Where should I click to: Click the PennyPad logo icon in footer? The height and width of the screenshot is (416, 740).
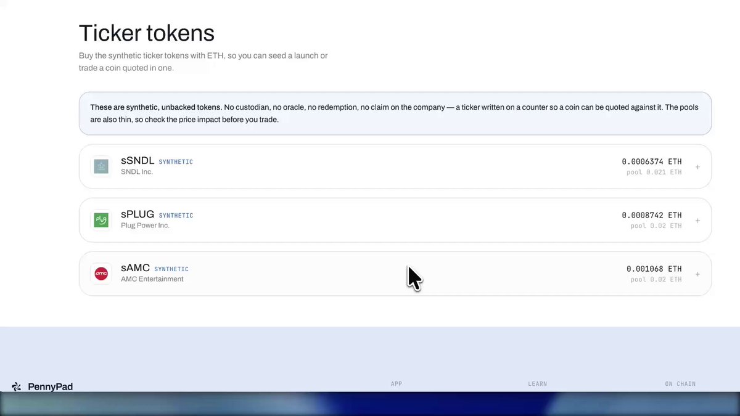[17, 387]
